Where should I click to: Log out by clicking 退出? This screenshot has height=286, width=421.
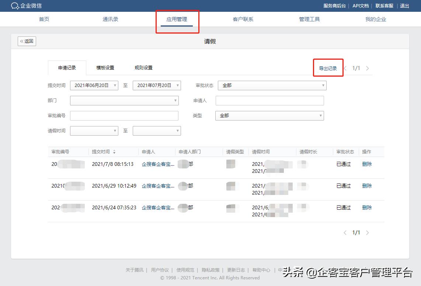pyautogui.click(x=404, y=6)
